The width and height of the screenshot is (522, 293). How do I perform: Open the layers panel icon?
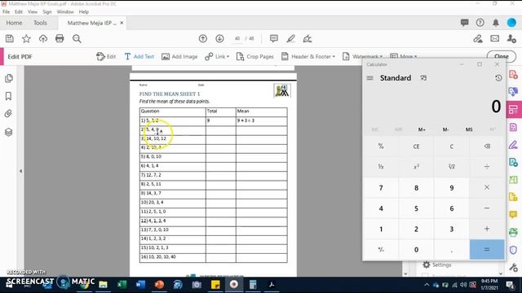(9, 132)
